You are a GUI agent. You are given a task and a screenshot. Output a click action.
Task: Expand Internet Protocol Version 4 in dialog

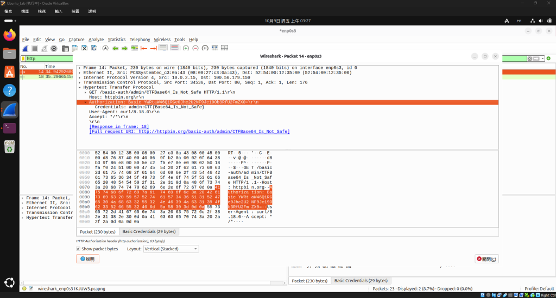tap(79, 77)
